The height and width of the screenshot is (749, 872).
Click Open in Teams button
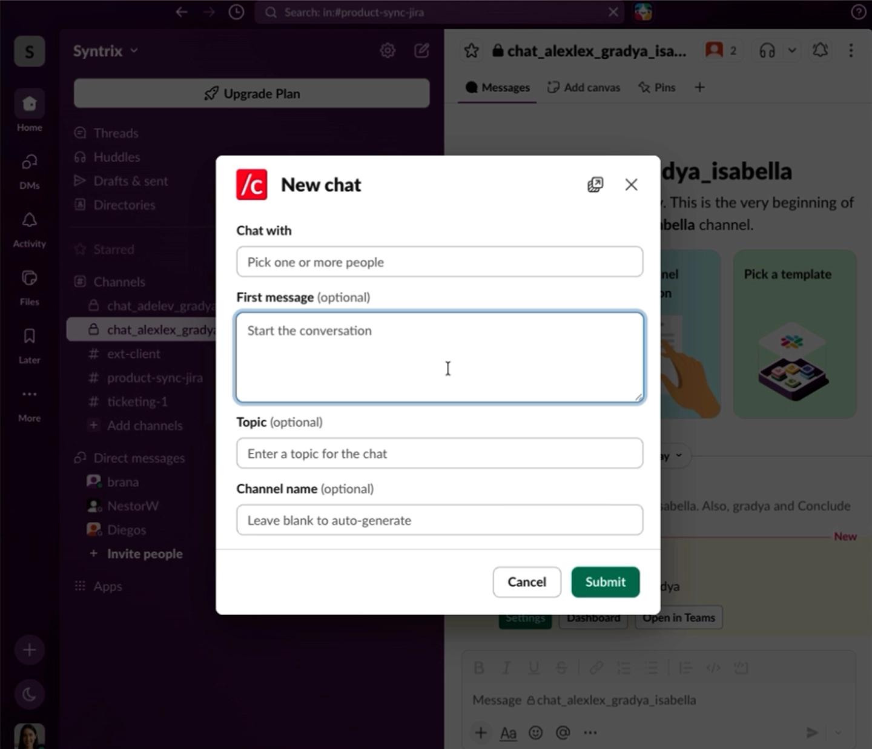pyautogui.click(x=679, y=618)
